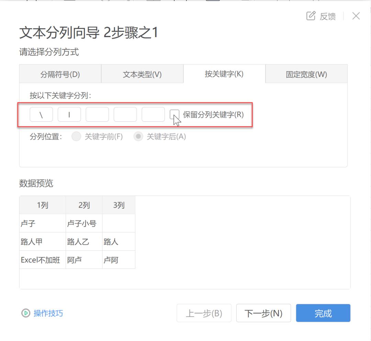Screen dimensions: 371x341
Task: Select the 1列 column header in preview
Action: click(42, 205)
